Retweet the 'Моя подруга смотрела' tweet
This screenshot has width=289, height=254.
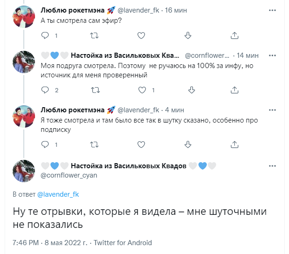93,90
